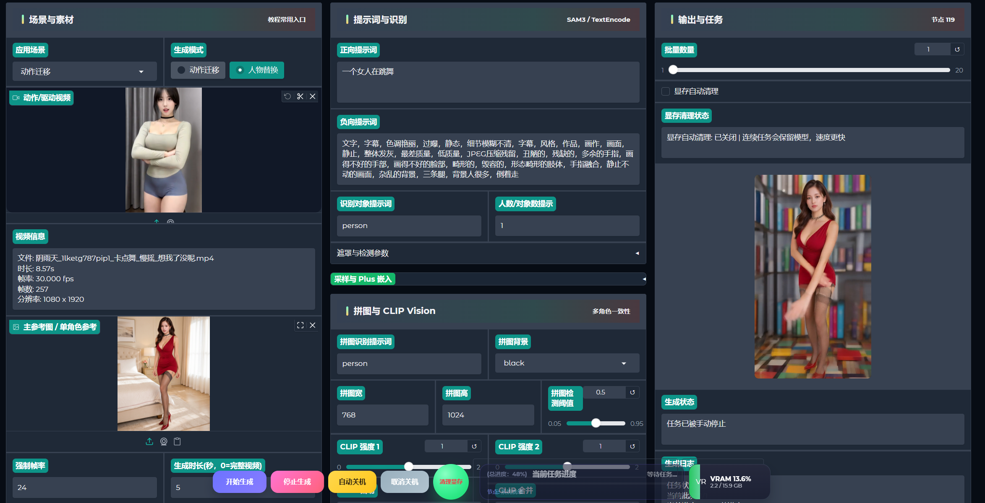Select 人物替换 generation mode
The height and width of the screenshot is (503, 985).
click(x=257, y=70)
